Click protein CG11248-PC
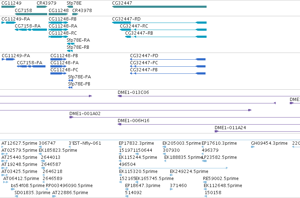 59,73
